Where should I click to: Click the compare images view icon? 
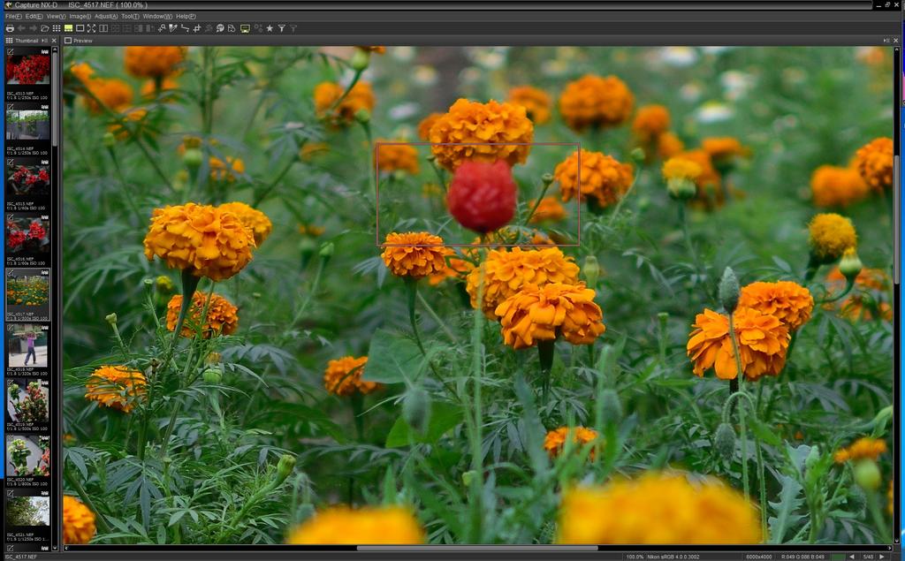coord(103,28)
